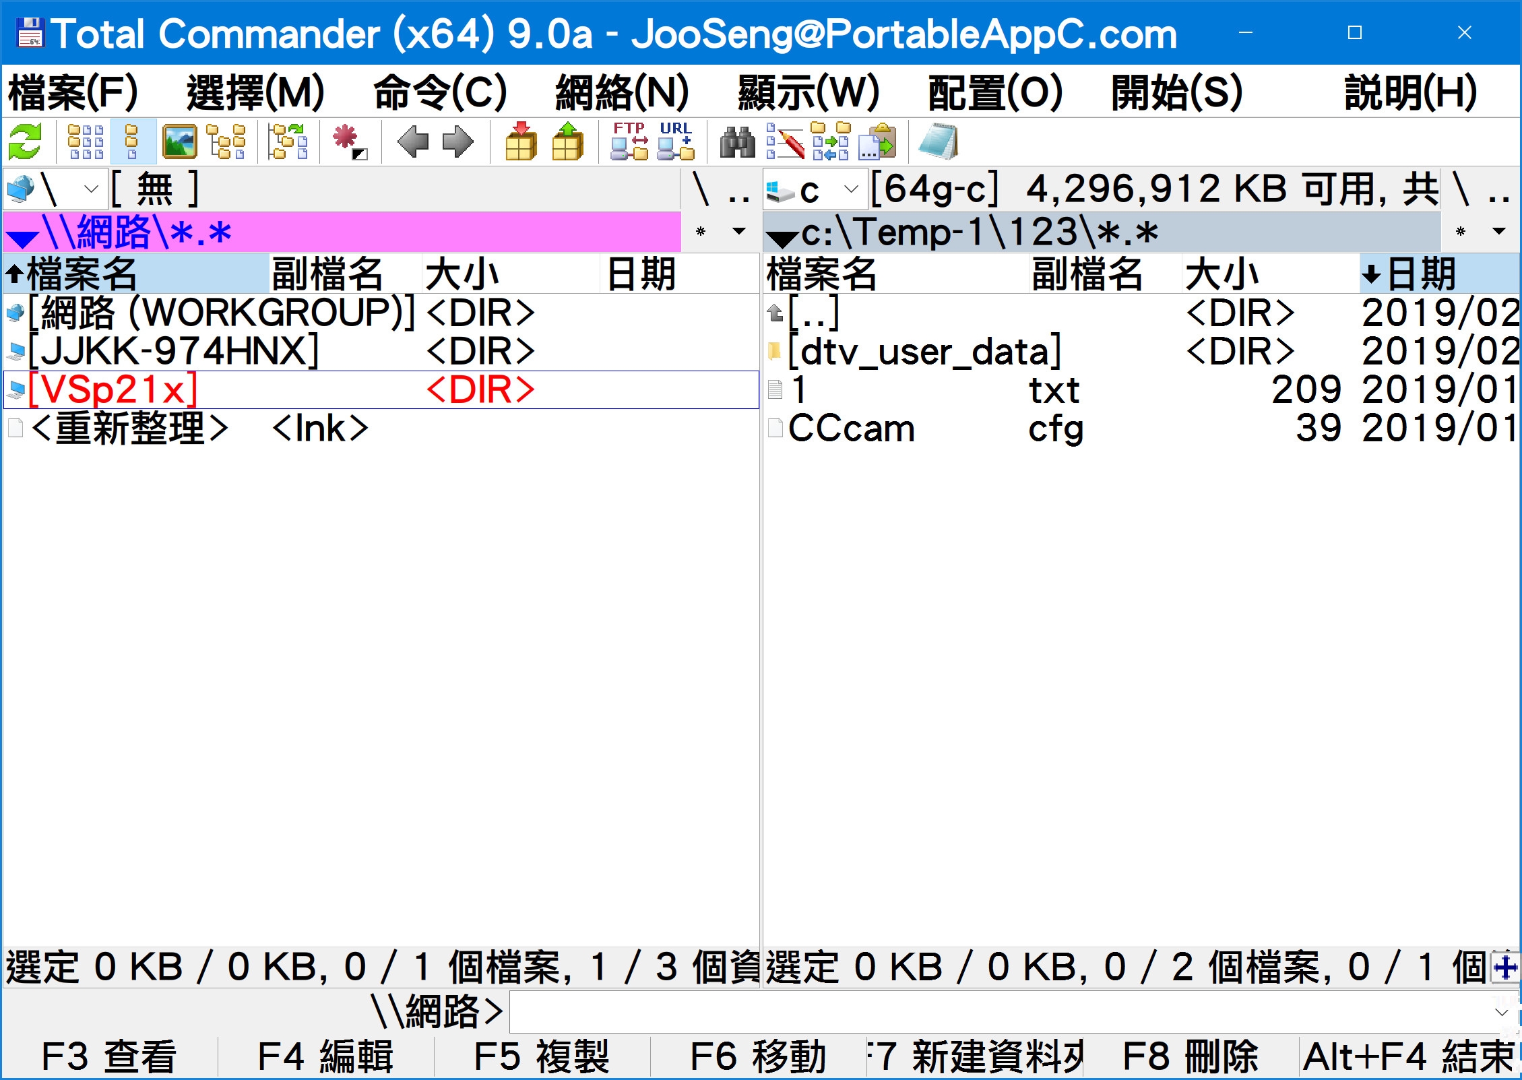This screenshot has width=1522, height=1080.
Task: Sort left panel by 檔案名 column
Action: coord(136,274)
